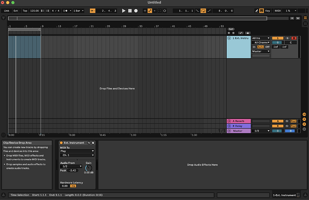Click the Ext. Instrument device activator
Screen dimensions: 309x200
61,142
